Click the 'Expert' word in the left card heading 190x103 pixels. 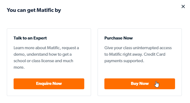(x=40, y=38)
